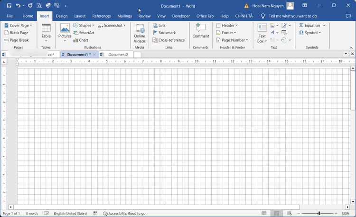Switch to Read Mode view
The width and height of the screenshot is (356, 217).
click(264, 213)
